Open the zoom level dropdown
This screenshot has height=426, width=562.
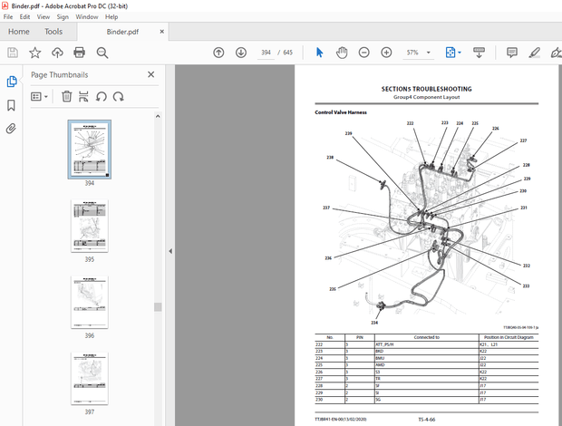pyautogui.click(x=429, y=53)
